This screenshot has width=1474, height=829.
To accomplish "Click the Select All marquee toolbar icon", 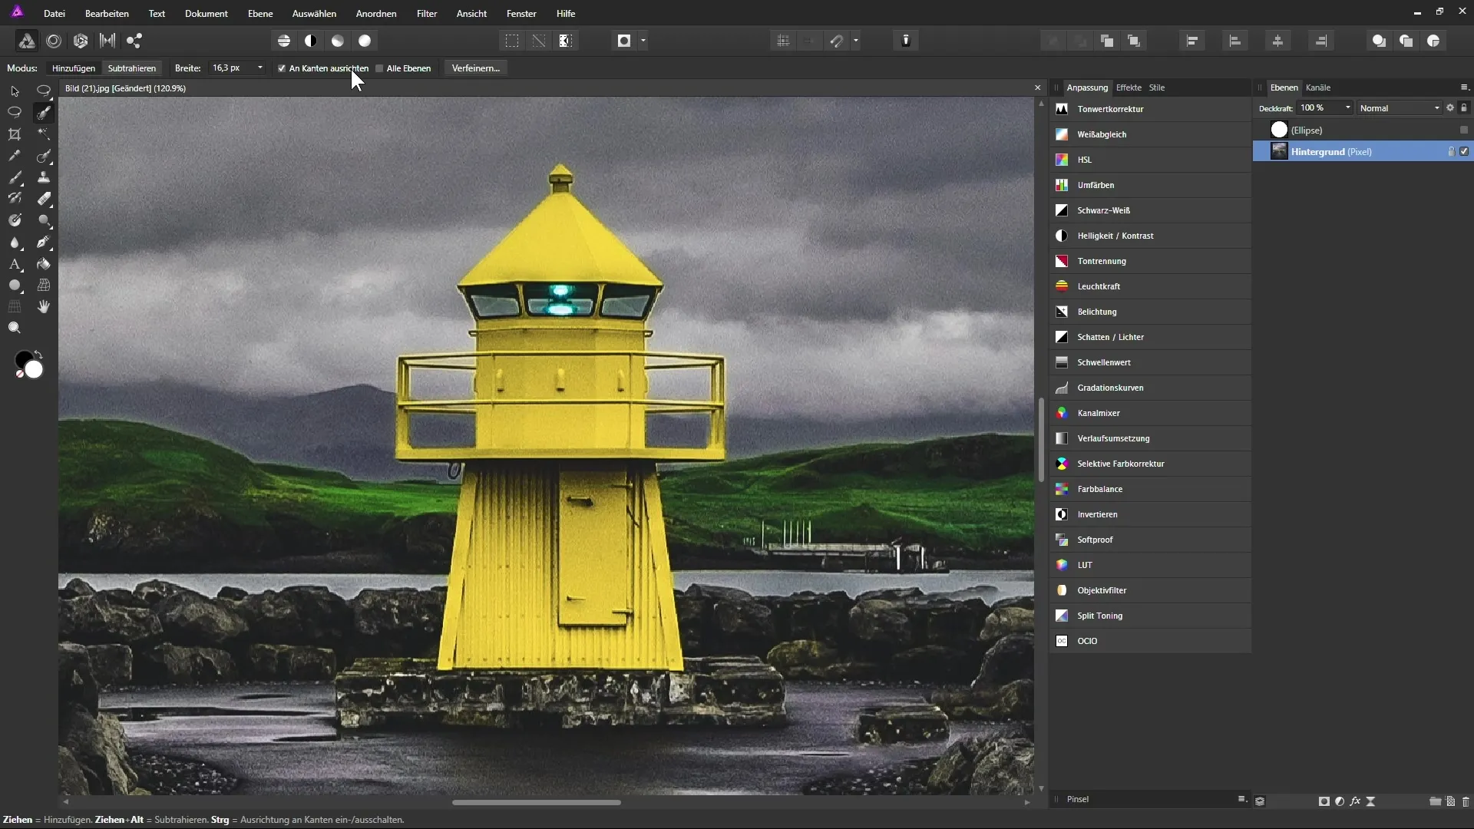I will point(512,41).
